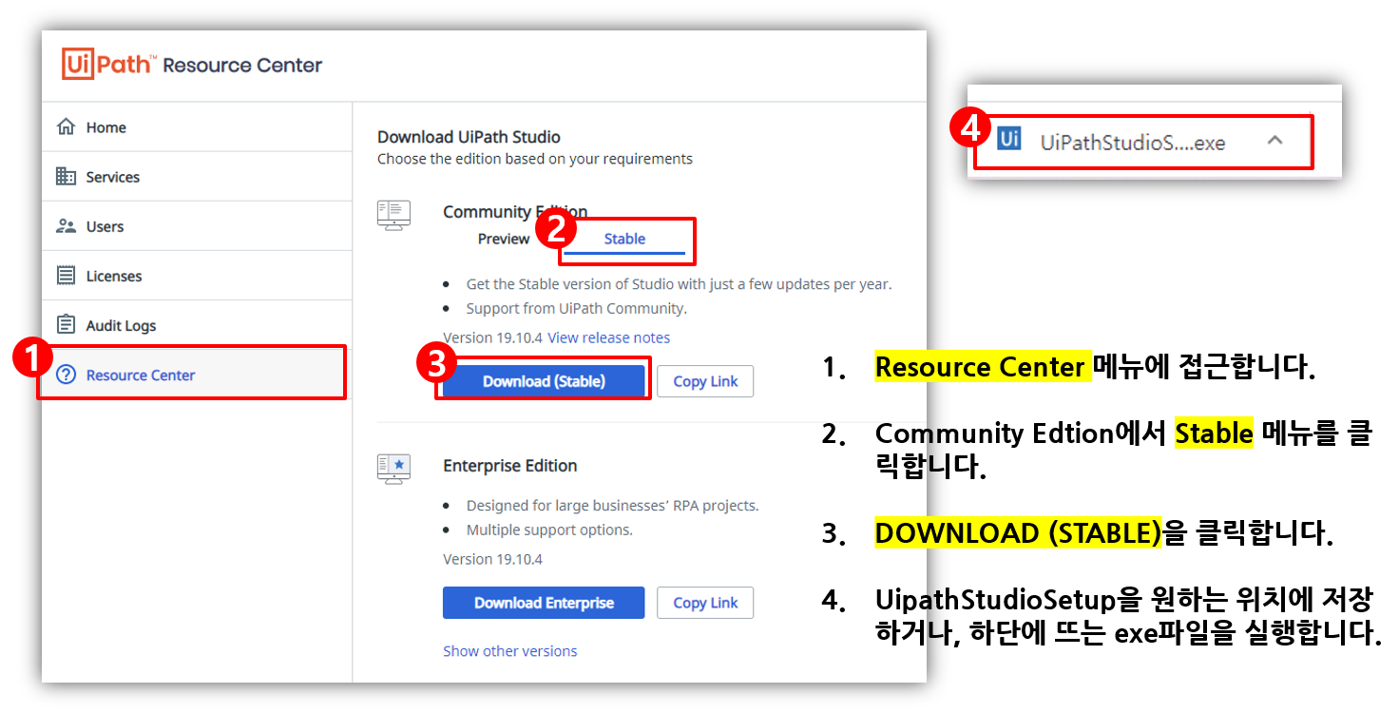Click the Enterprise Edition heading text
Viewport: 1399px width, 713px height.
click(x=510, y=466)
